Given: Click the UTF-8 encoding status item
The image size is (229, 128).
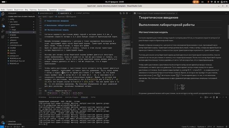Looking at the screenshot, I should (209, 127).
